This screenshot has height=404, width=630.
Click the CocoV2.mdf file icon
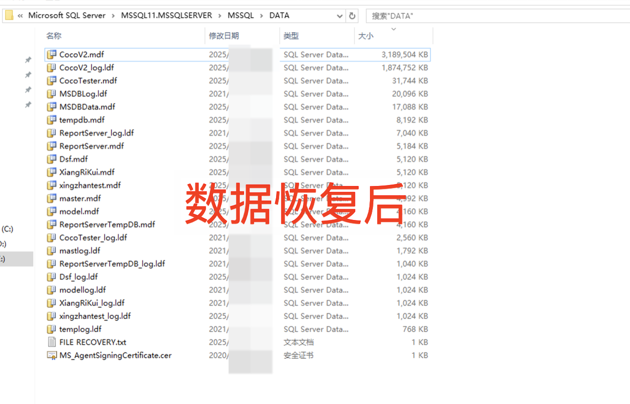(x=52, y=54)
